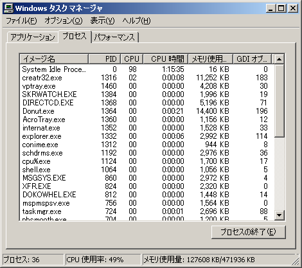This screenshot has width=302, height=268.
Task: Select the mspmspsv.exe process
Action: [x=147, y=203]
